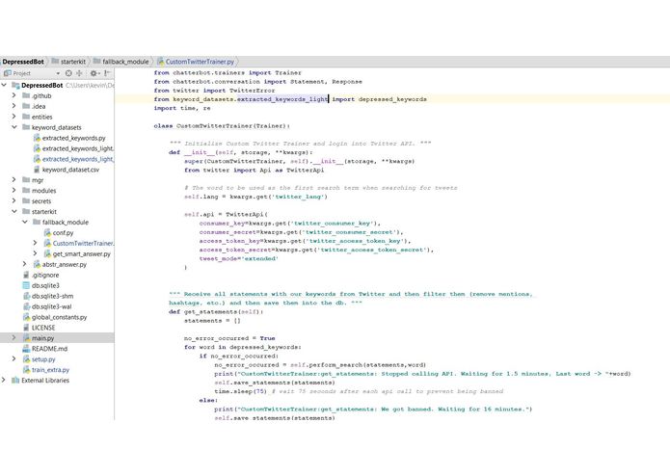The image size is (670, 476).
Task: Expand the External Libraries node arrow
Action: click(x=4, y=380)
